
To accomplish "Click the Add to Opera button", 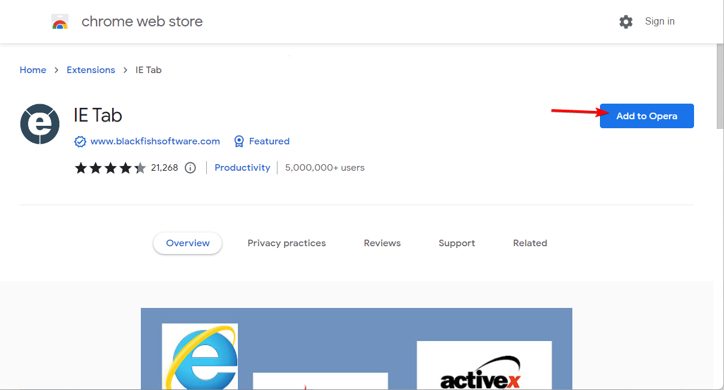I will (647, 116).
